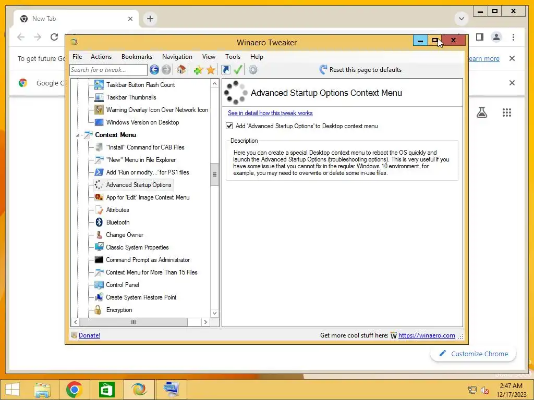
Task: Open a new Chrome tab with plus button
Action: pyautogui.click(x=150, y=19)
